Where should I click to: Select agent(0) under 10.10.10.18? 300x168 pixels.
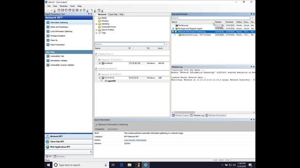point(112,81)
